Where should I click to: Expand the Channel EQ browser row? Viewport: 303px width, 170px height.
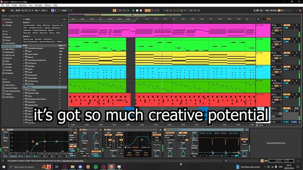coord(24,75)
